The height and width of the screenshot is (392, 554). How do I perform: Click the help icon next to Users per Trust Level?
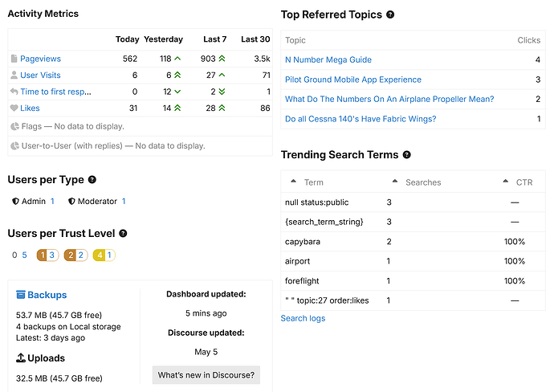click(123, 233)
